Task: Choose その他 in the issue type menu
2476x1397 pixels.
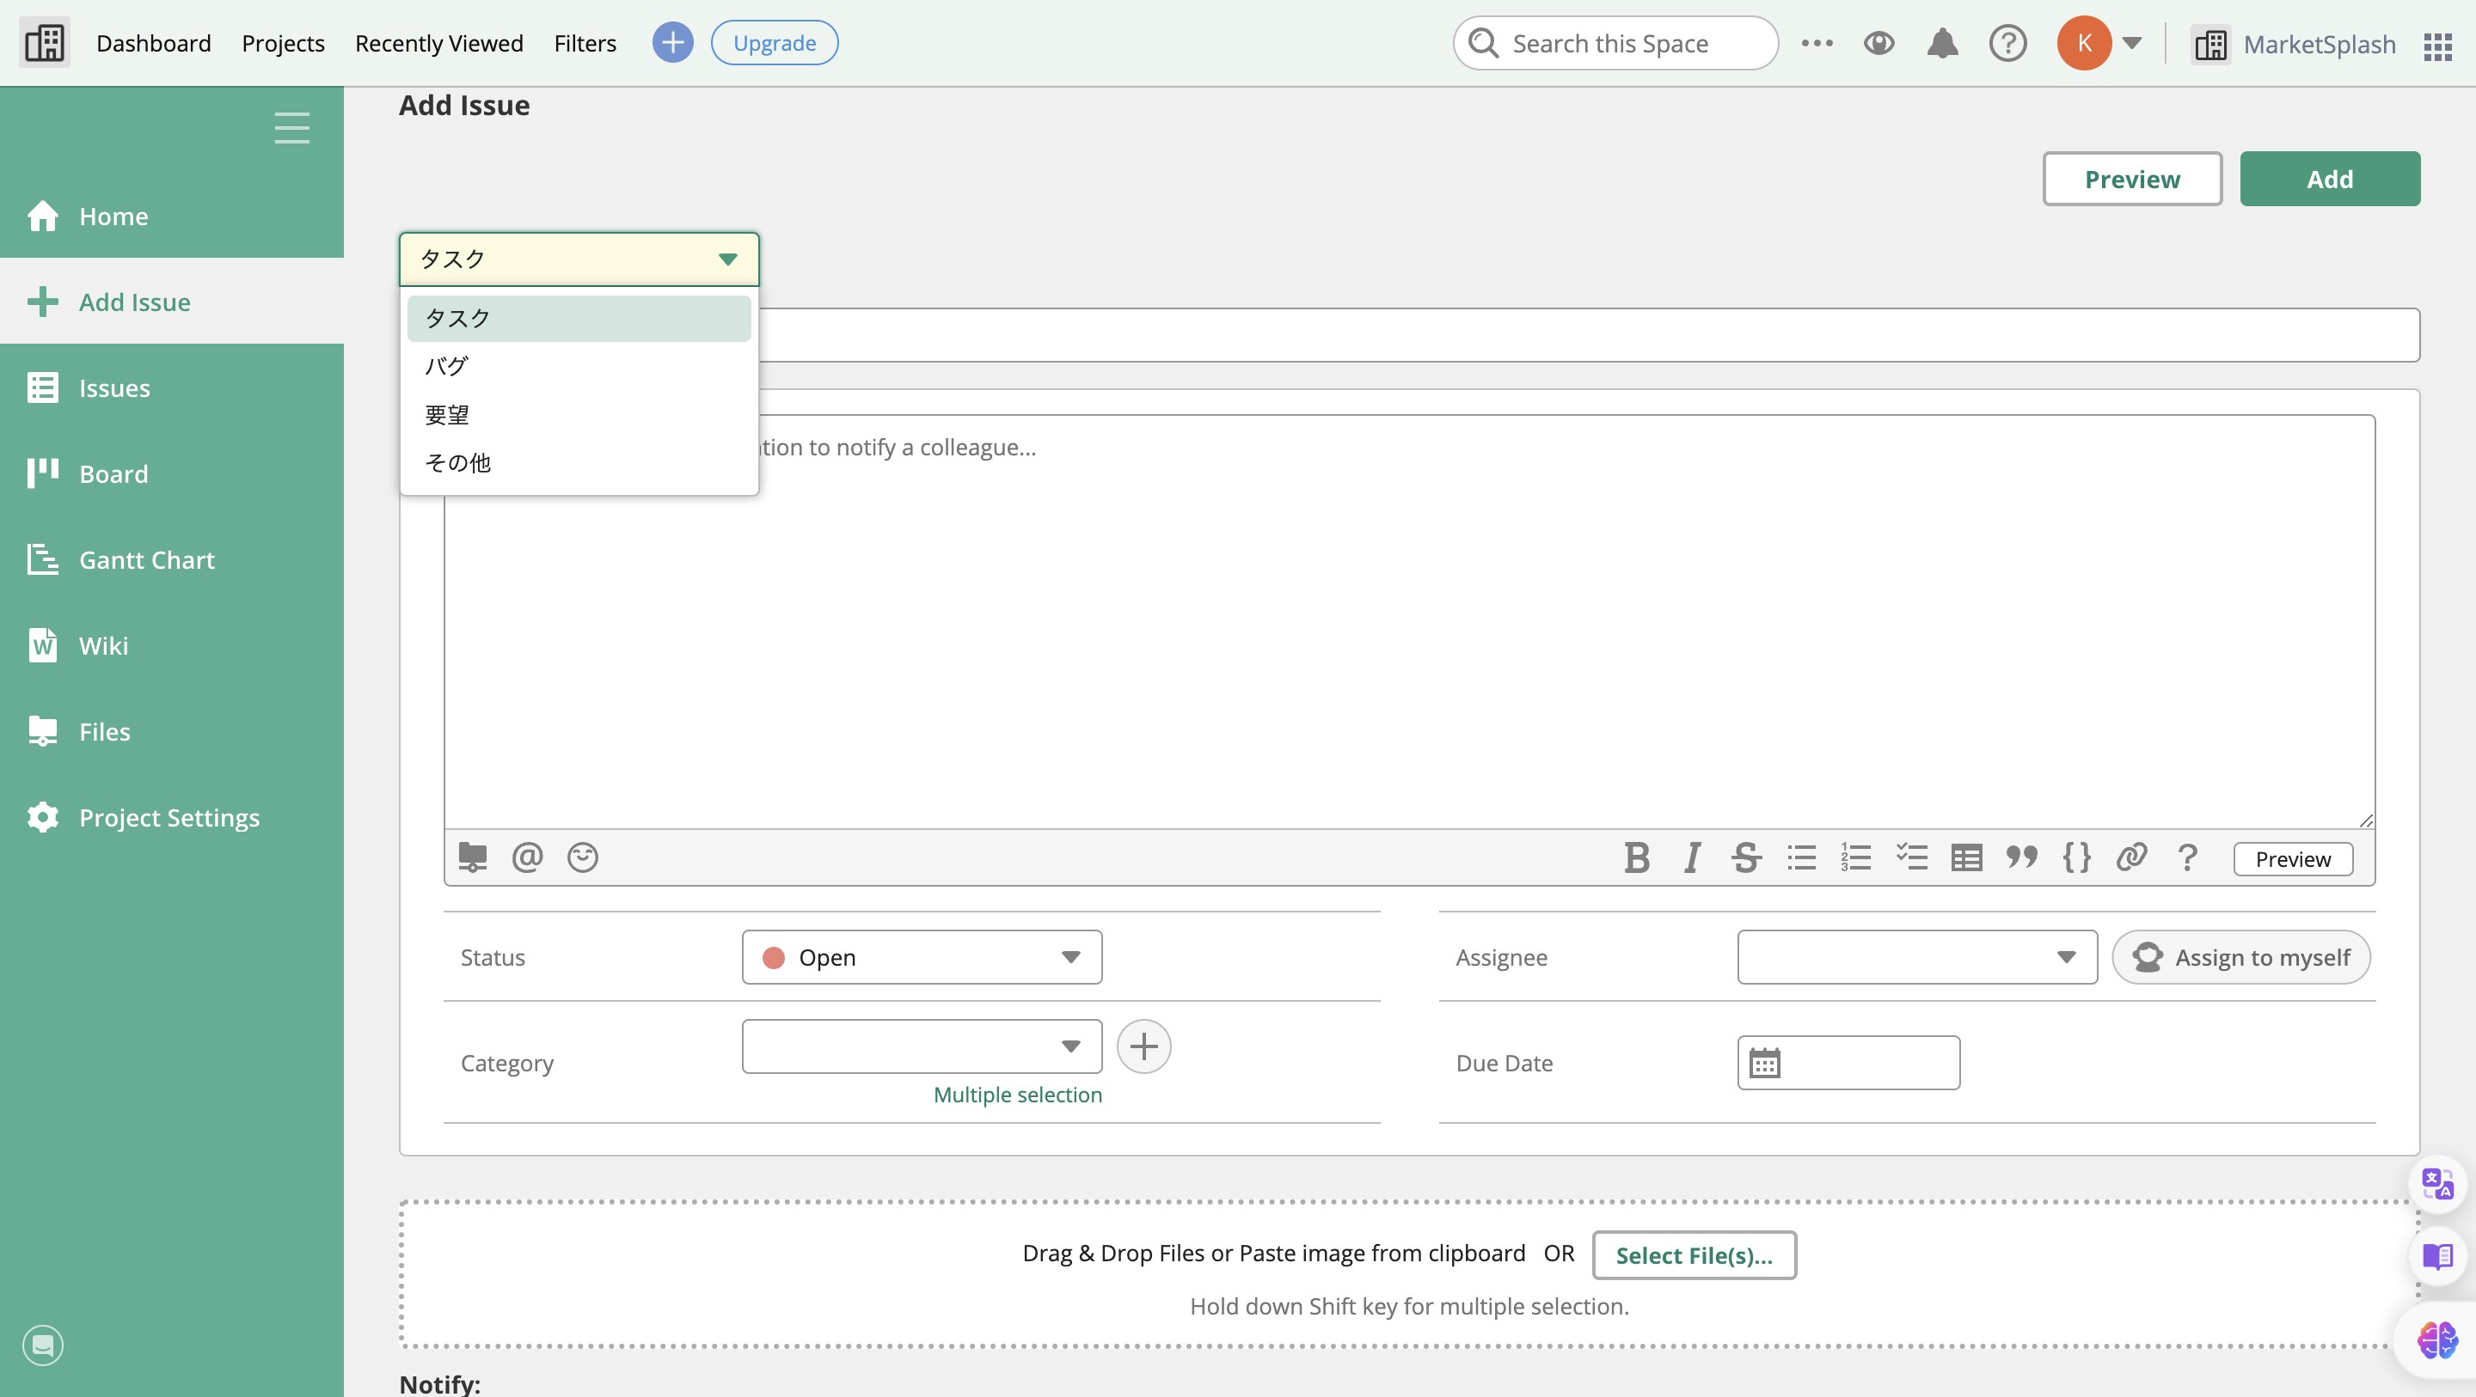Action: coord(457,463)
